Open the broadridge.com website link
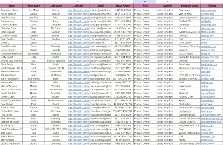This screenshot has height=145, width=223. (x=209, y=64)
